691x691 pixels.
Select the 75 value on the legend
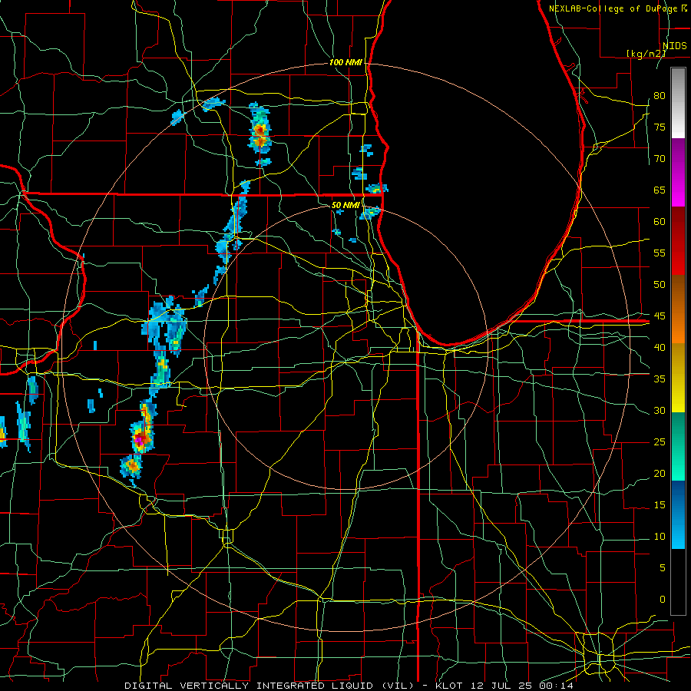click(660, 127)
